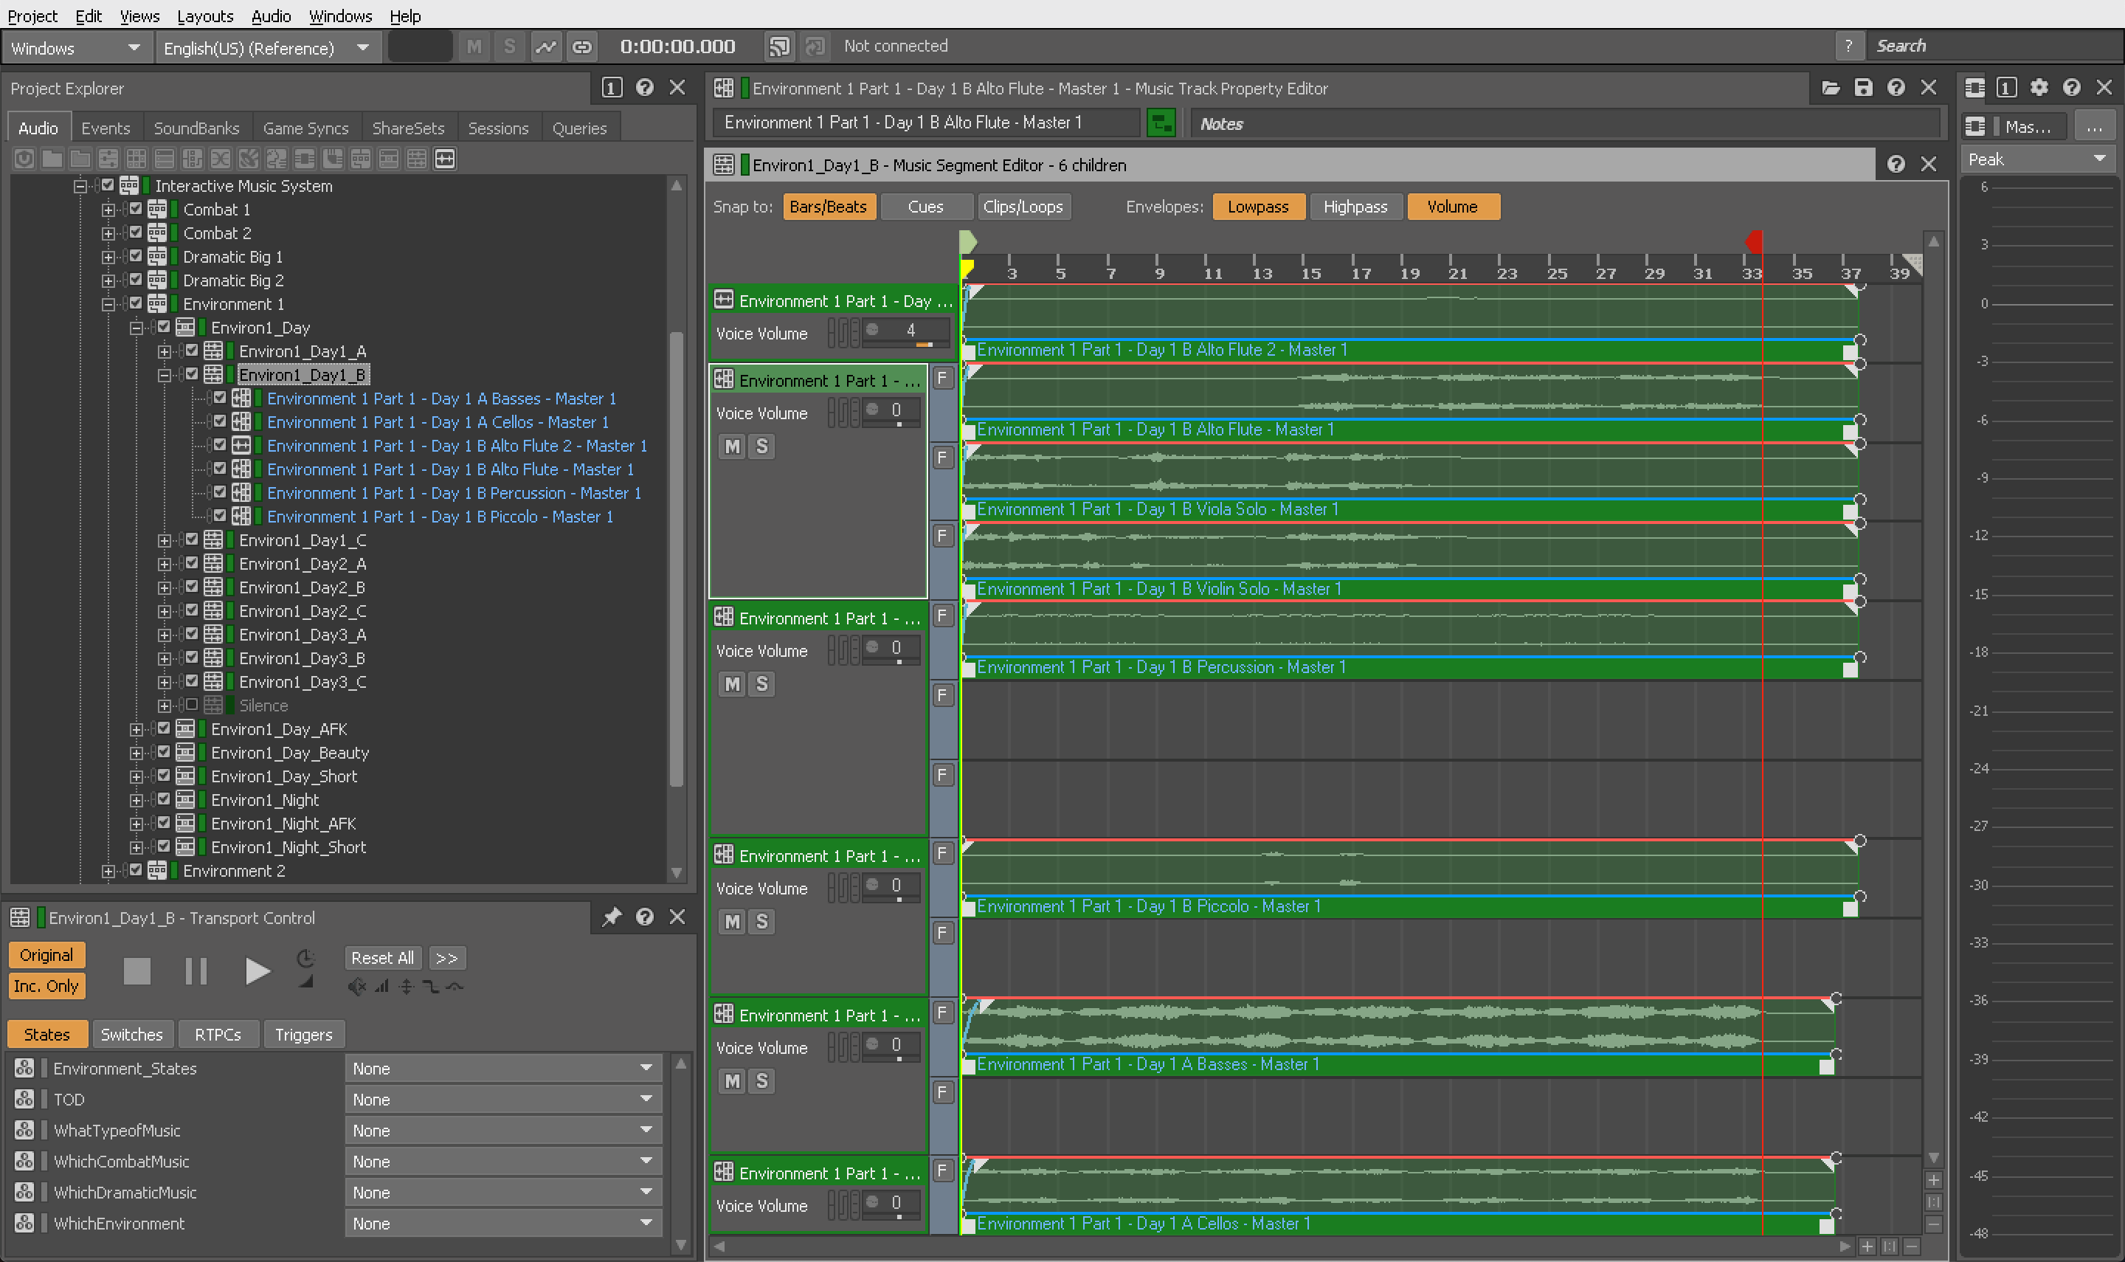Click the Play button in Transport Control
This screenshot has width=2125, height=1262.
coord(257,970)
